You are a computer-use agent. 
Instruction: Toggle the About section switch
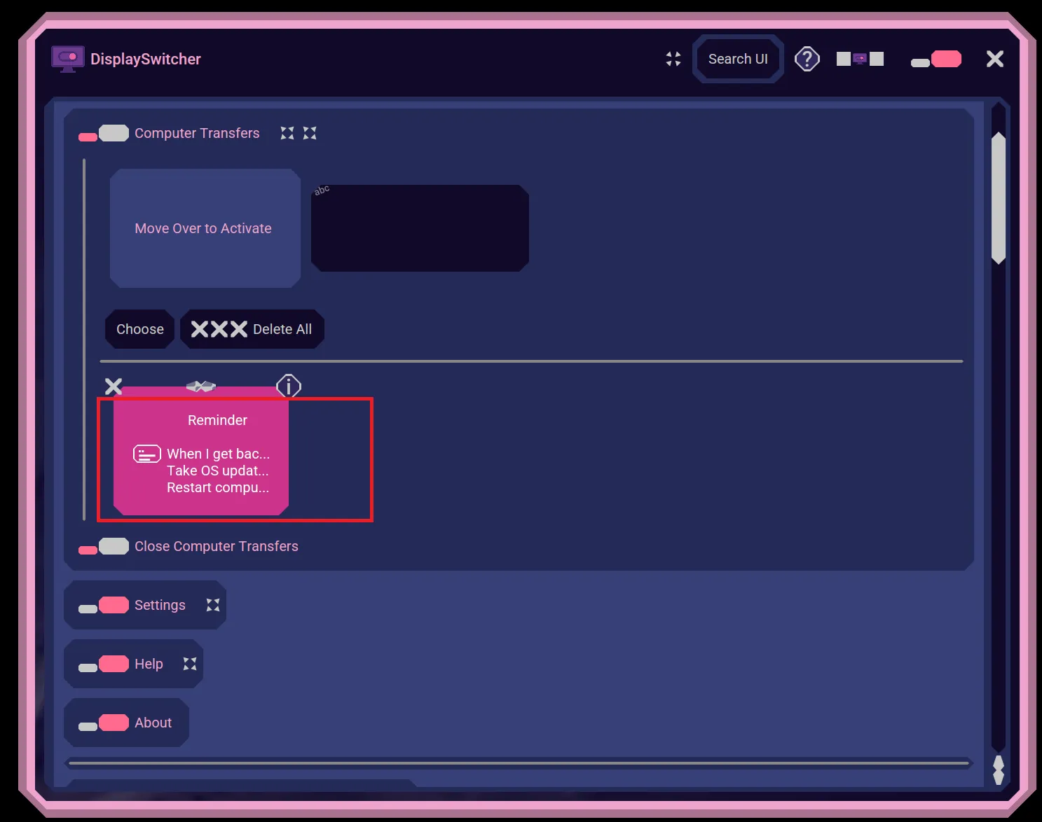[x=104, y=723]
